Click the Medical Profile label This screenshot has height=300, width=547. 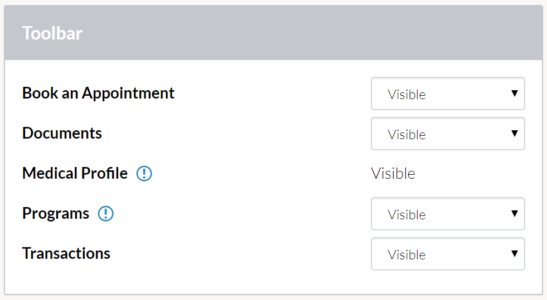click(x=75, y=173)
